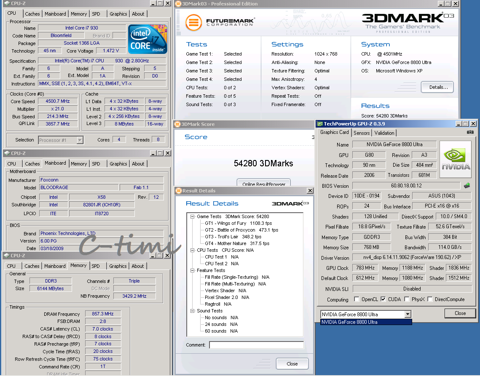The width and height of the screenshot is (480, 376).
Task: Collapse the Sound Tests tree node
Action: click(192, 311)
